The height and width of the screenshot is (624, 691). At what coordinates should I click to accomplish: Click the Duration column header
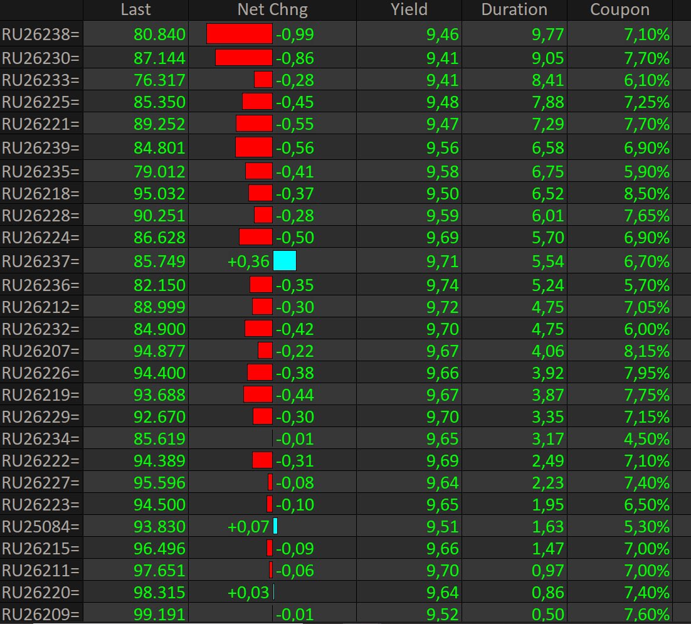click(x=514, y=9)
